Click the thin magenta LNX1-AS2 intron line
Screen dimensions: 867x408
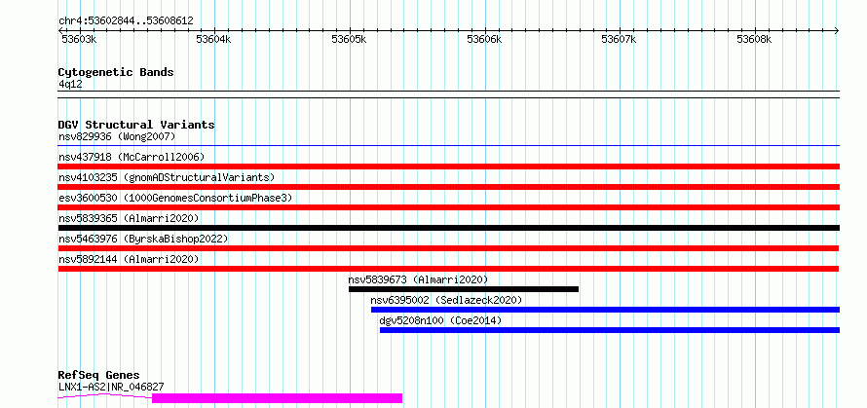click(x=105, y=396)
